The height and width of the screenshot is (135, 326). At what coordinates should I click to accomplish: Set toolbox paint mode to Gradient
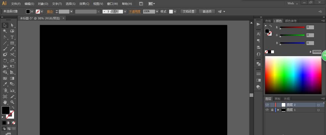[x=9, y=123]
